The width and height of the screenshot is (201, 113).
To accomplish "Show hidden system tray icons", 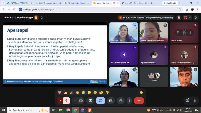I will click(167, 110).
